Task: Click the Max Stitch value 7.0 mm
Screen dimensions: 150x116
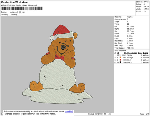Action: point(130,41)
